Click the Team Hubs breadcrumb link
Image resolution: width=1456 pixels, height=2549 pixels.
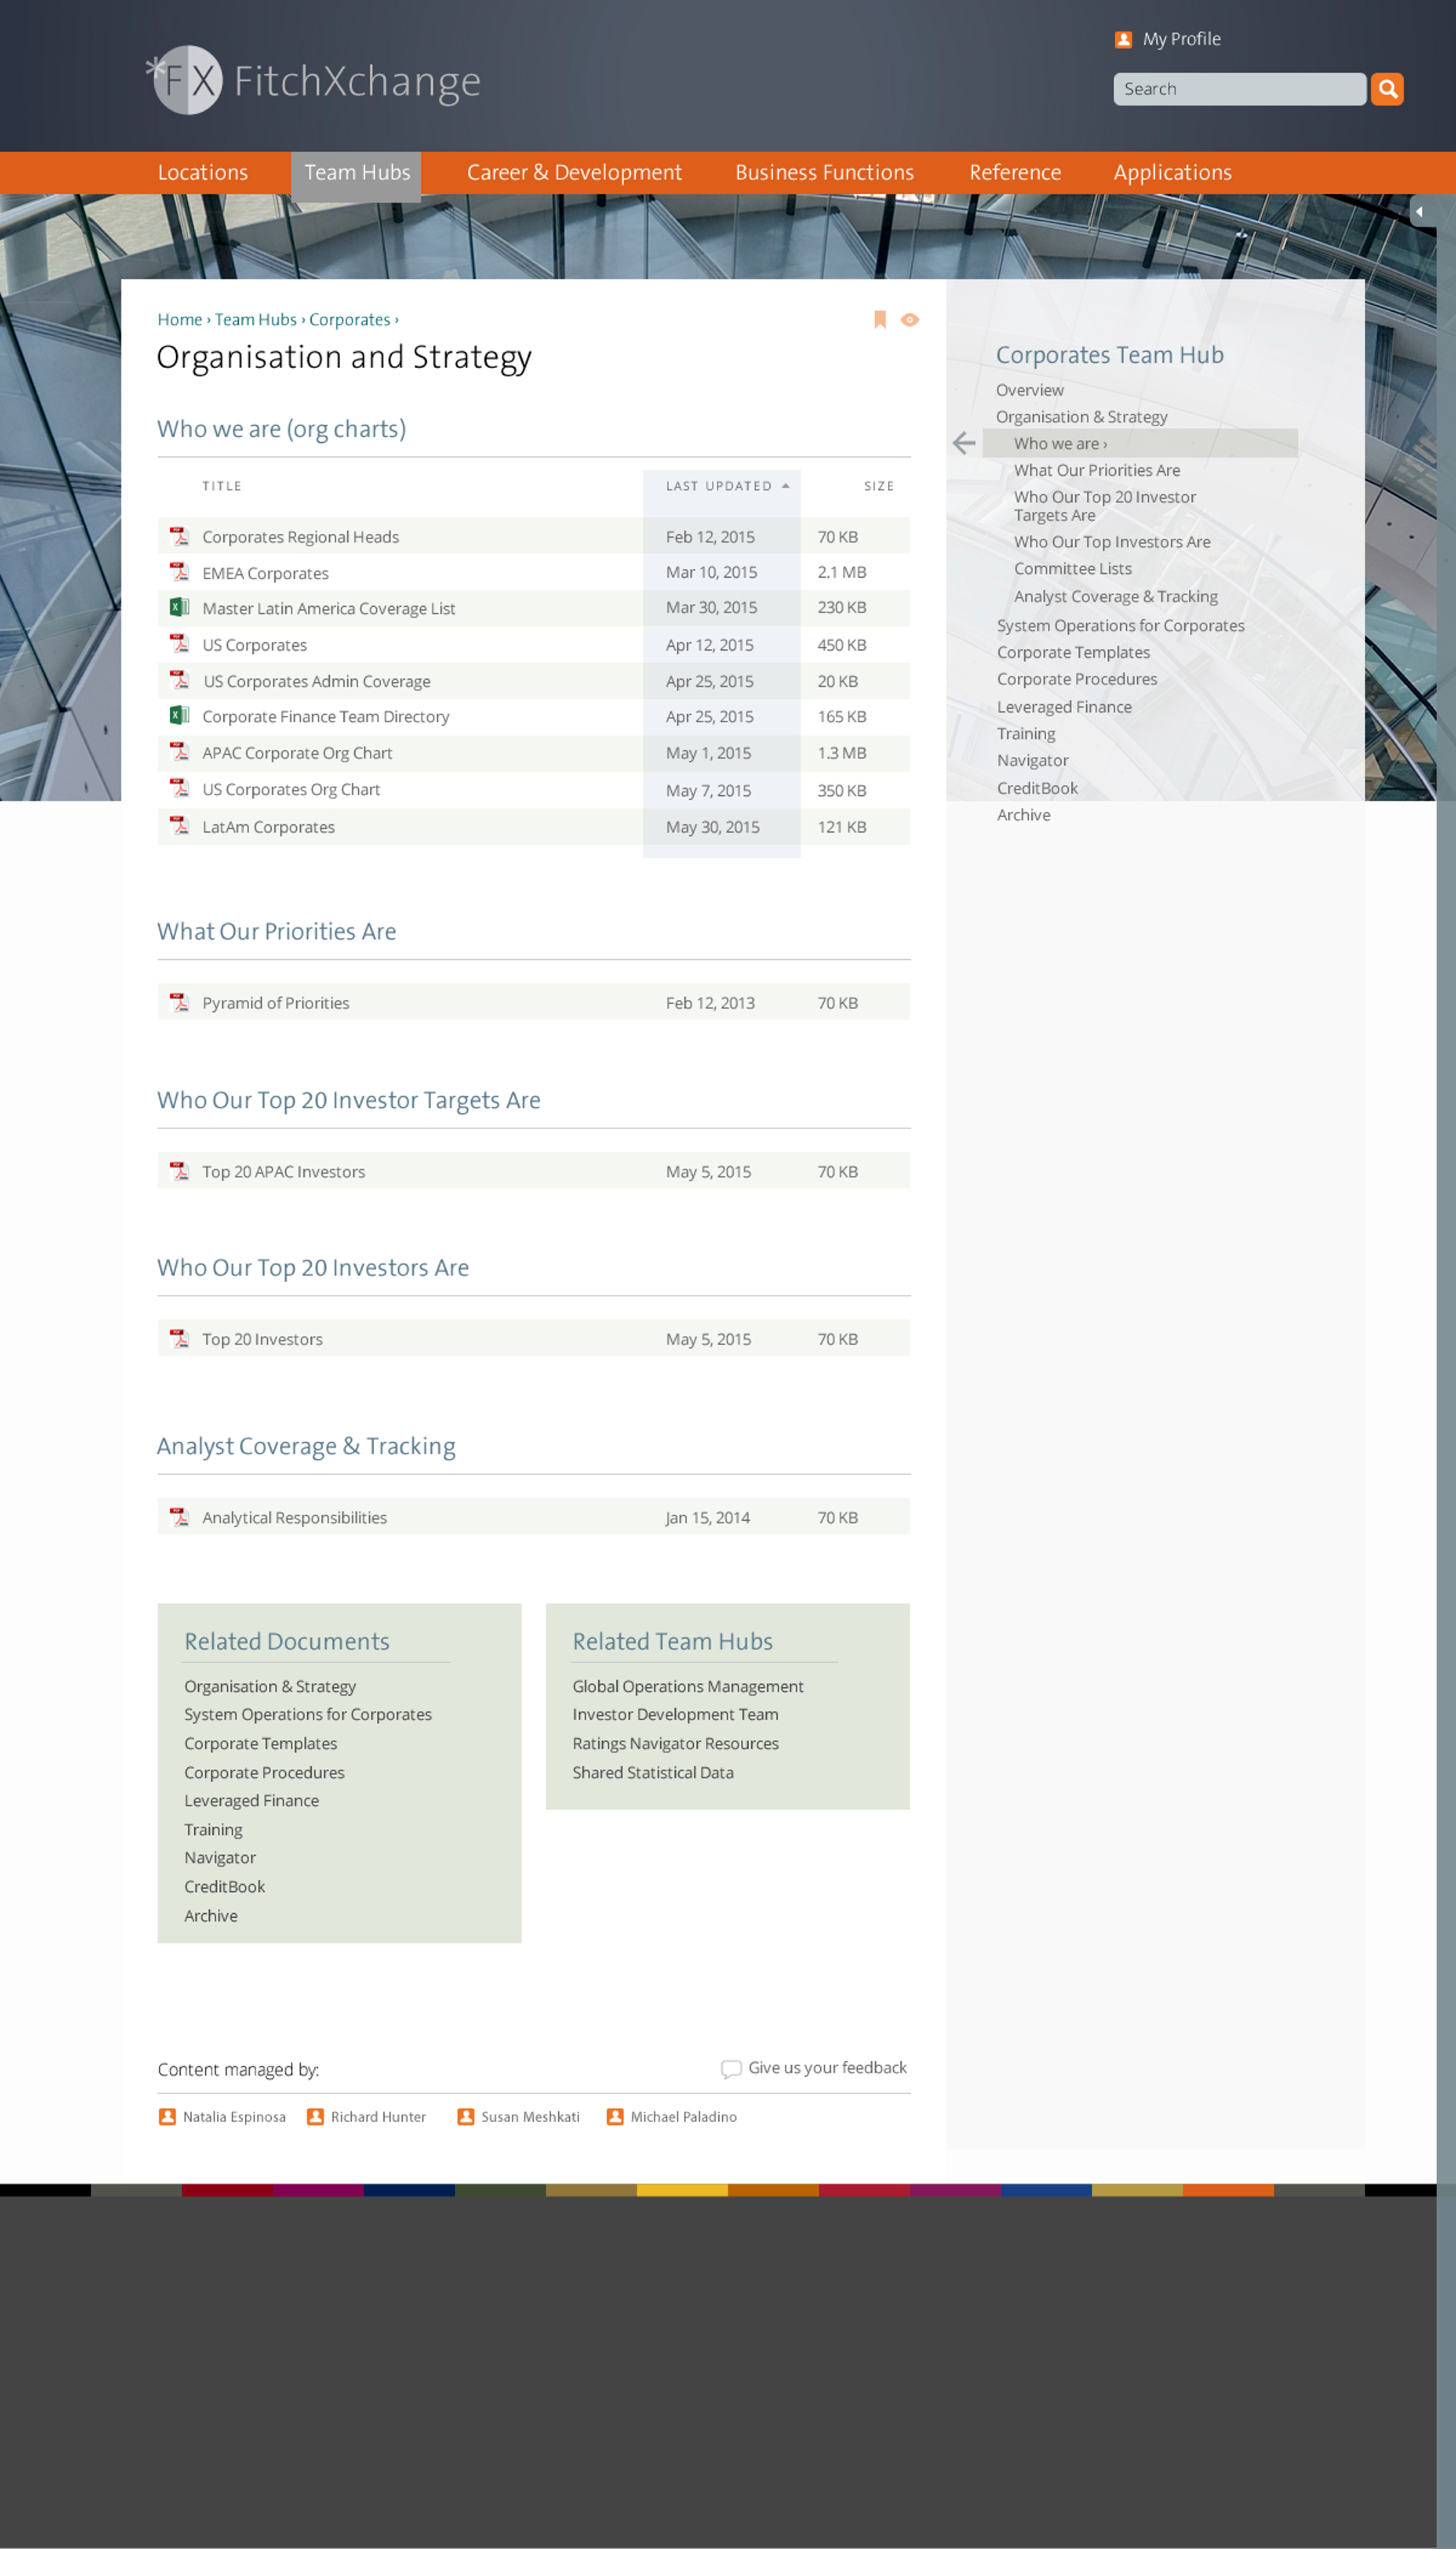pyautogui.click(x=256, y=319)
